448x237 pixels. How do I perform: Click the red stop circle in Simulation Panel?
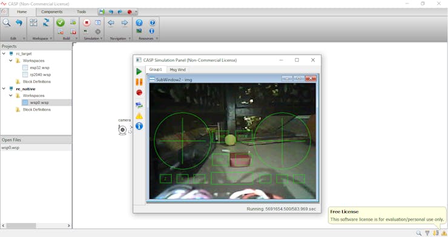[x=139, y=93]
